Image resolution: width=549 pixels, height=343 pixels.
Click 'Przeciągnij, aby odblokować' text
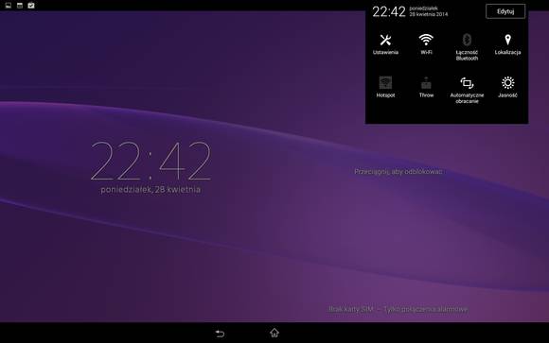click(398, 171)
